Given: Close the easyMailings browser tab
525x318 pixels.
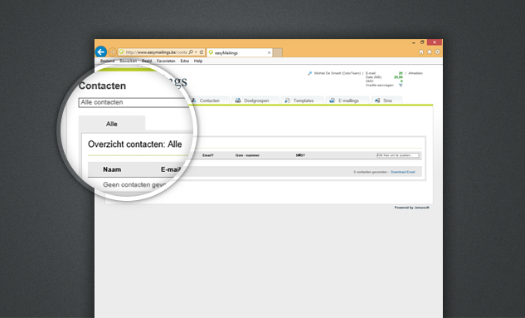Looking at the screenshot, I should coord(269,52).
